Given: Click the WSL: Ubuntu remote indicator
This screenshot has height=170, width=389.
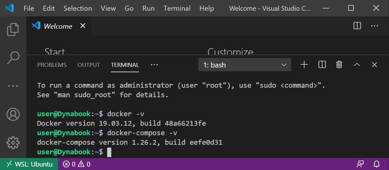Looking at the screenshot, I should [29, 164].
